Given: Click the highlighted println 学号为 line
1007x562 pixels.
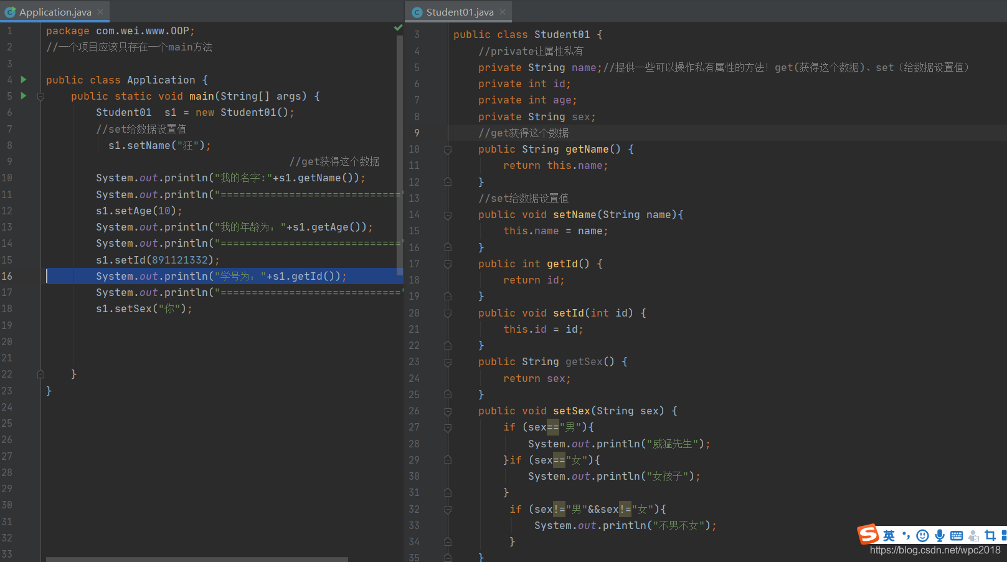Looking at the screenshot, I should (x=221, y=276).
